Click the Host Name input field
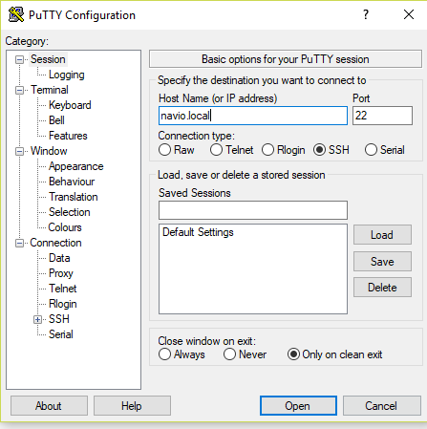Image resolution: width=427 pixels, height=429 pixels. click(253, 116)
